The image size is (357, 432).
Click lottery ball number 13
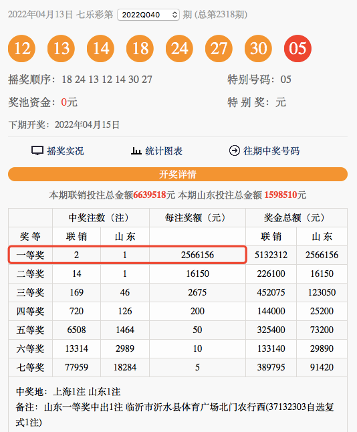coord(61,49)
